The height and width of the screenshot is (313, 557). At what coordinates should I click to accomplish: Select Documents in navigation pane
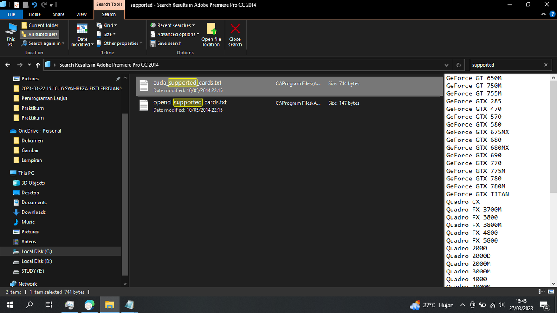pyautogui.click(x=34, y=203)
